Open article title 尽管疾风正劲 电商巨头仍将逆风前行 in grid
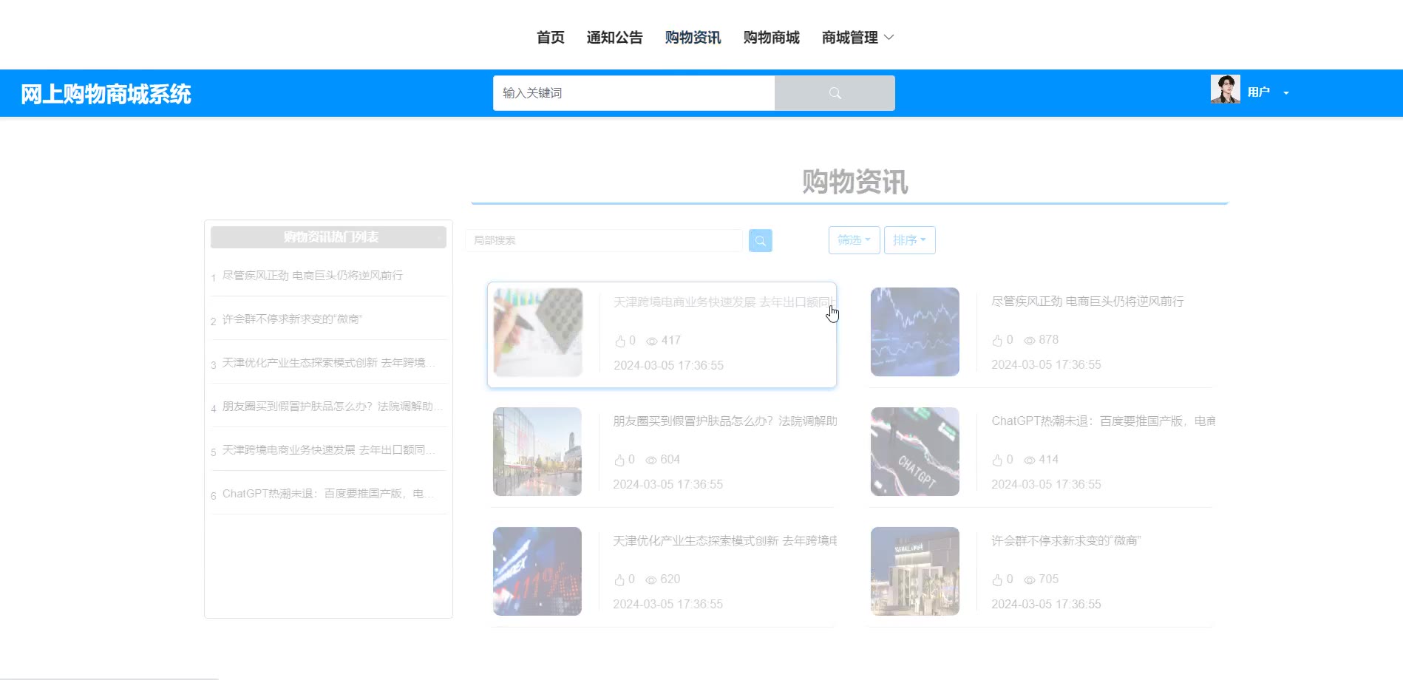1403x680 pixels. [1087, 302]
